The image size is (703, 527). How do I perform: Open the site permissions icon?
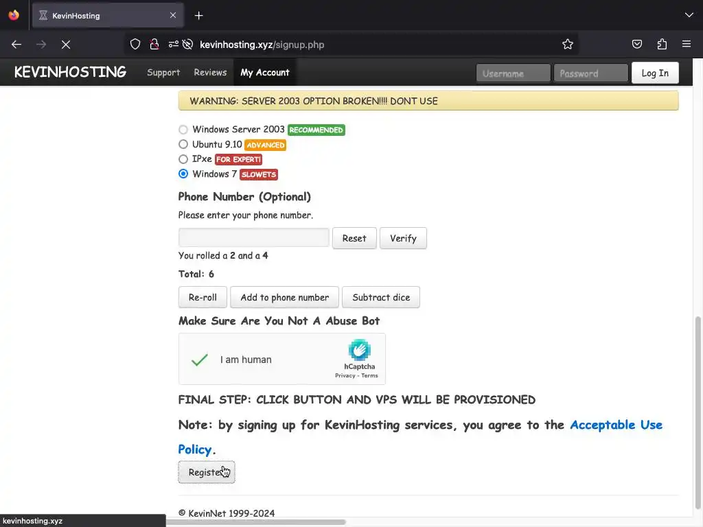pyautogui.click(x=174, y=44)
